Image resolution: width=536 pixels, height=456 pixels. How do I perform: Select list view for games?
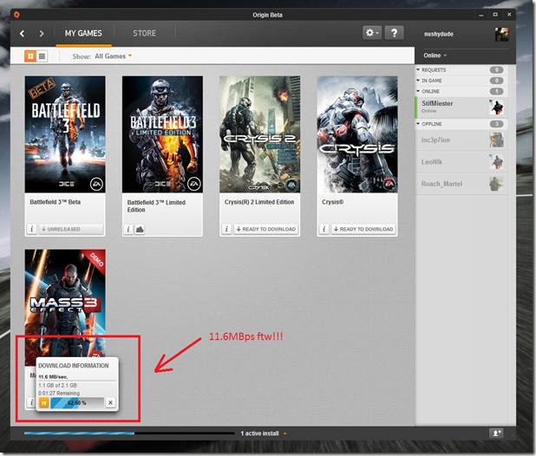pyautogui.click(x=42, y=56)
